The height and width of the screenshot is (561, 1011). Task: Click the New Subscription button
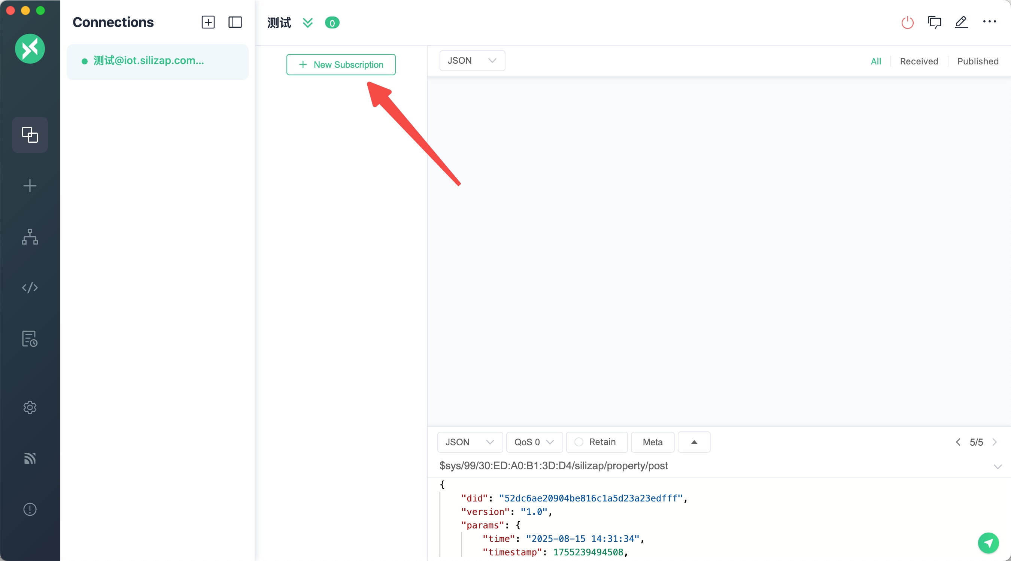[x=341, y=65]
